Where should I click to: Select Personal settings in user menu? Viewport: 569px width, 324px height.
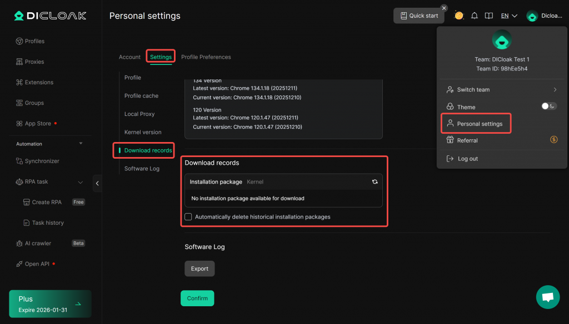coord(479,124)
